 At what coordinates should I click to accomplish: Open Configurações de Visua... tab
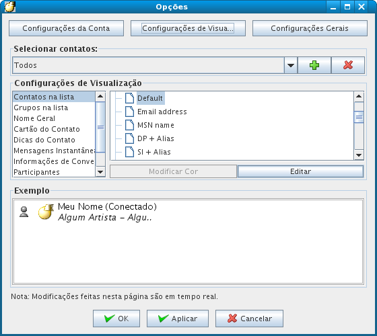[188, 28]
